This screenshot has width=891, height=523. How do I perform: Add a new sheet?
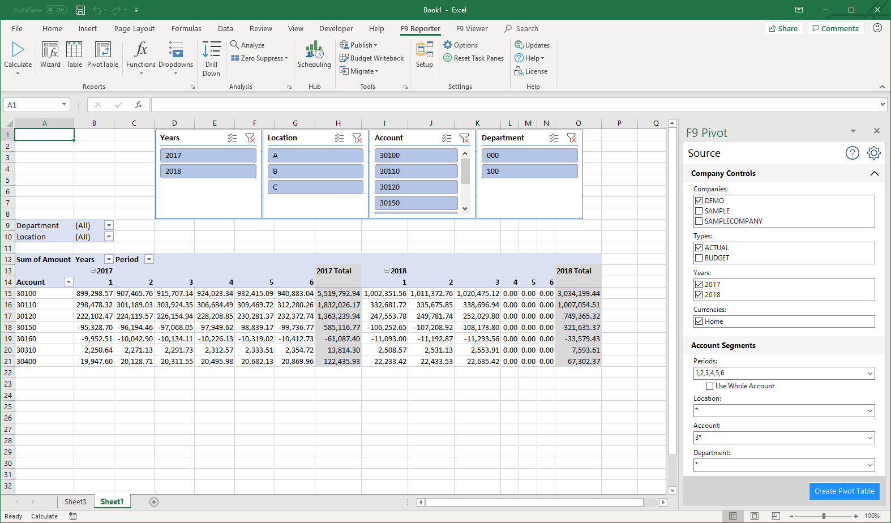153,502
